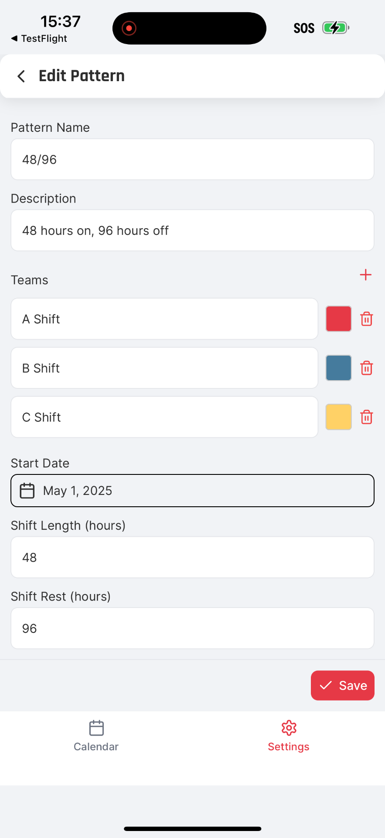Edit the Description field
This screenshot has height=838, width=385.
[x=192, y=230]
